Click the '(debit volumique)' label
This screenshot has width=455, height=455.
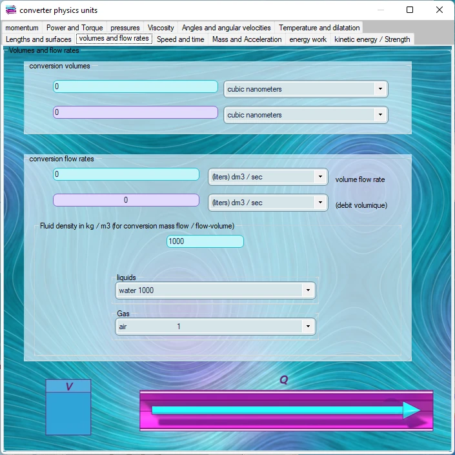[x=361, y=205]
